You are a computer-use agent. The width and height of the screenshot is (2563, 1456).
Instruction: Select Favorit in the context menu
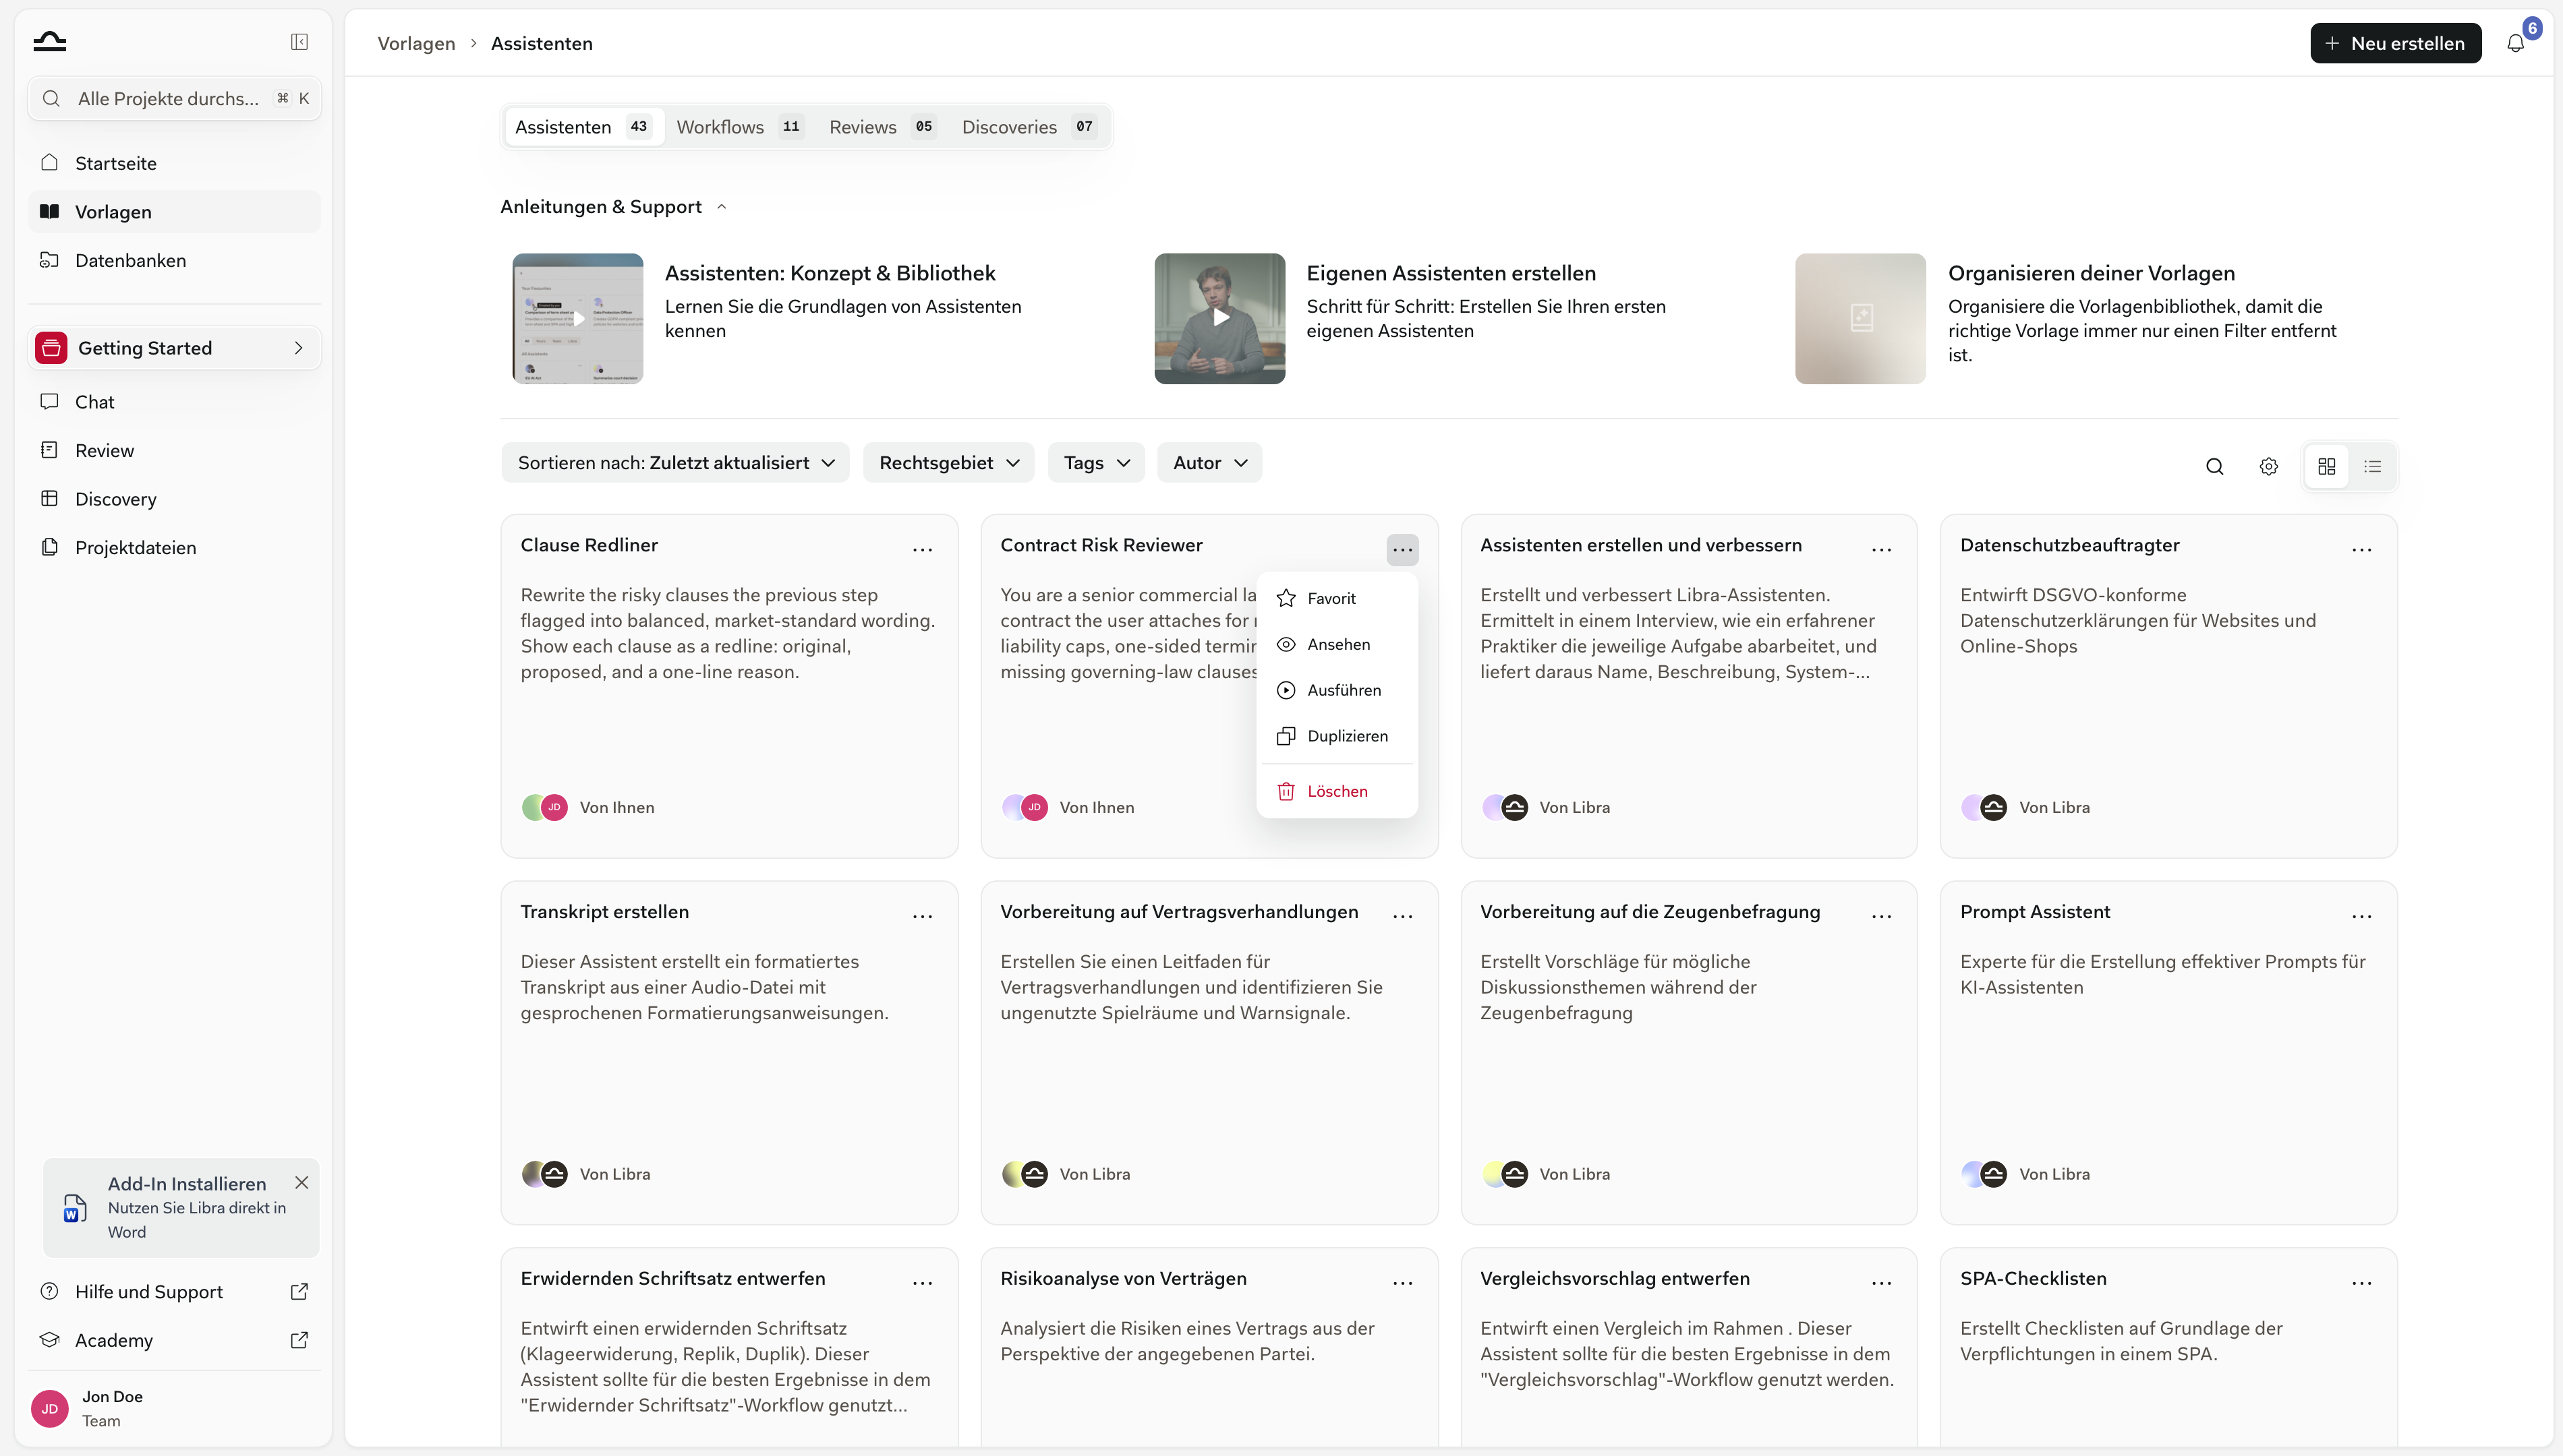[1337, 598]
